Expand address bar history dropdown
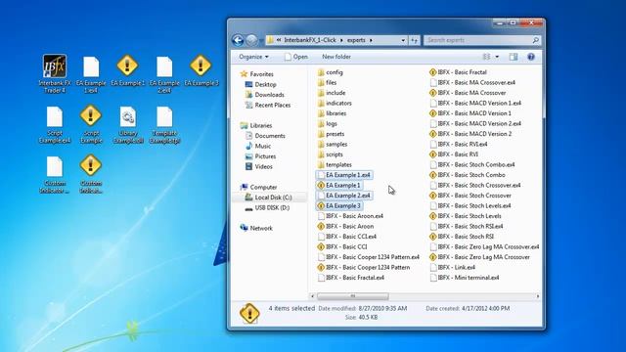 tap(403, 40)
